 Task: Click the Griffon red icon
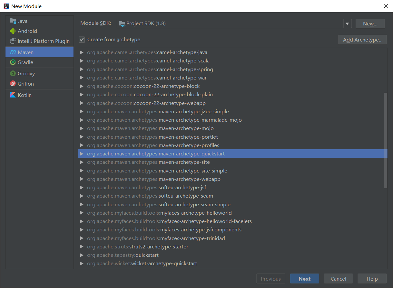pos(13,84)
